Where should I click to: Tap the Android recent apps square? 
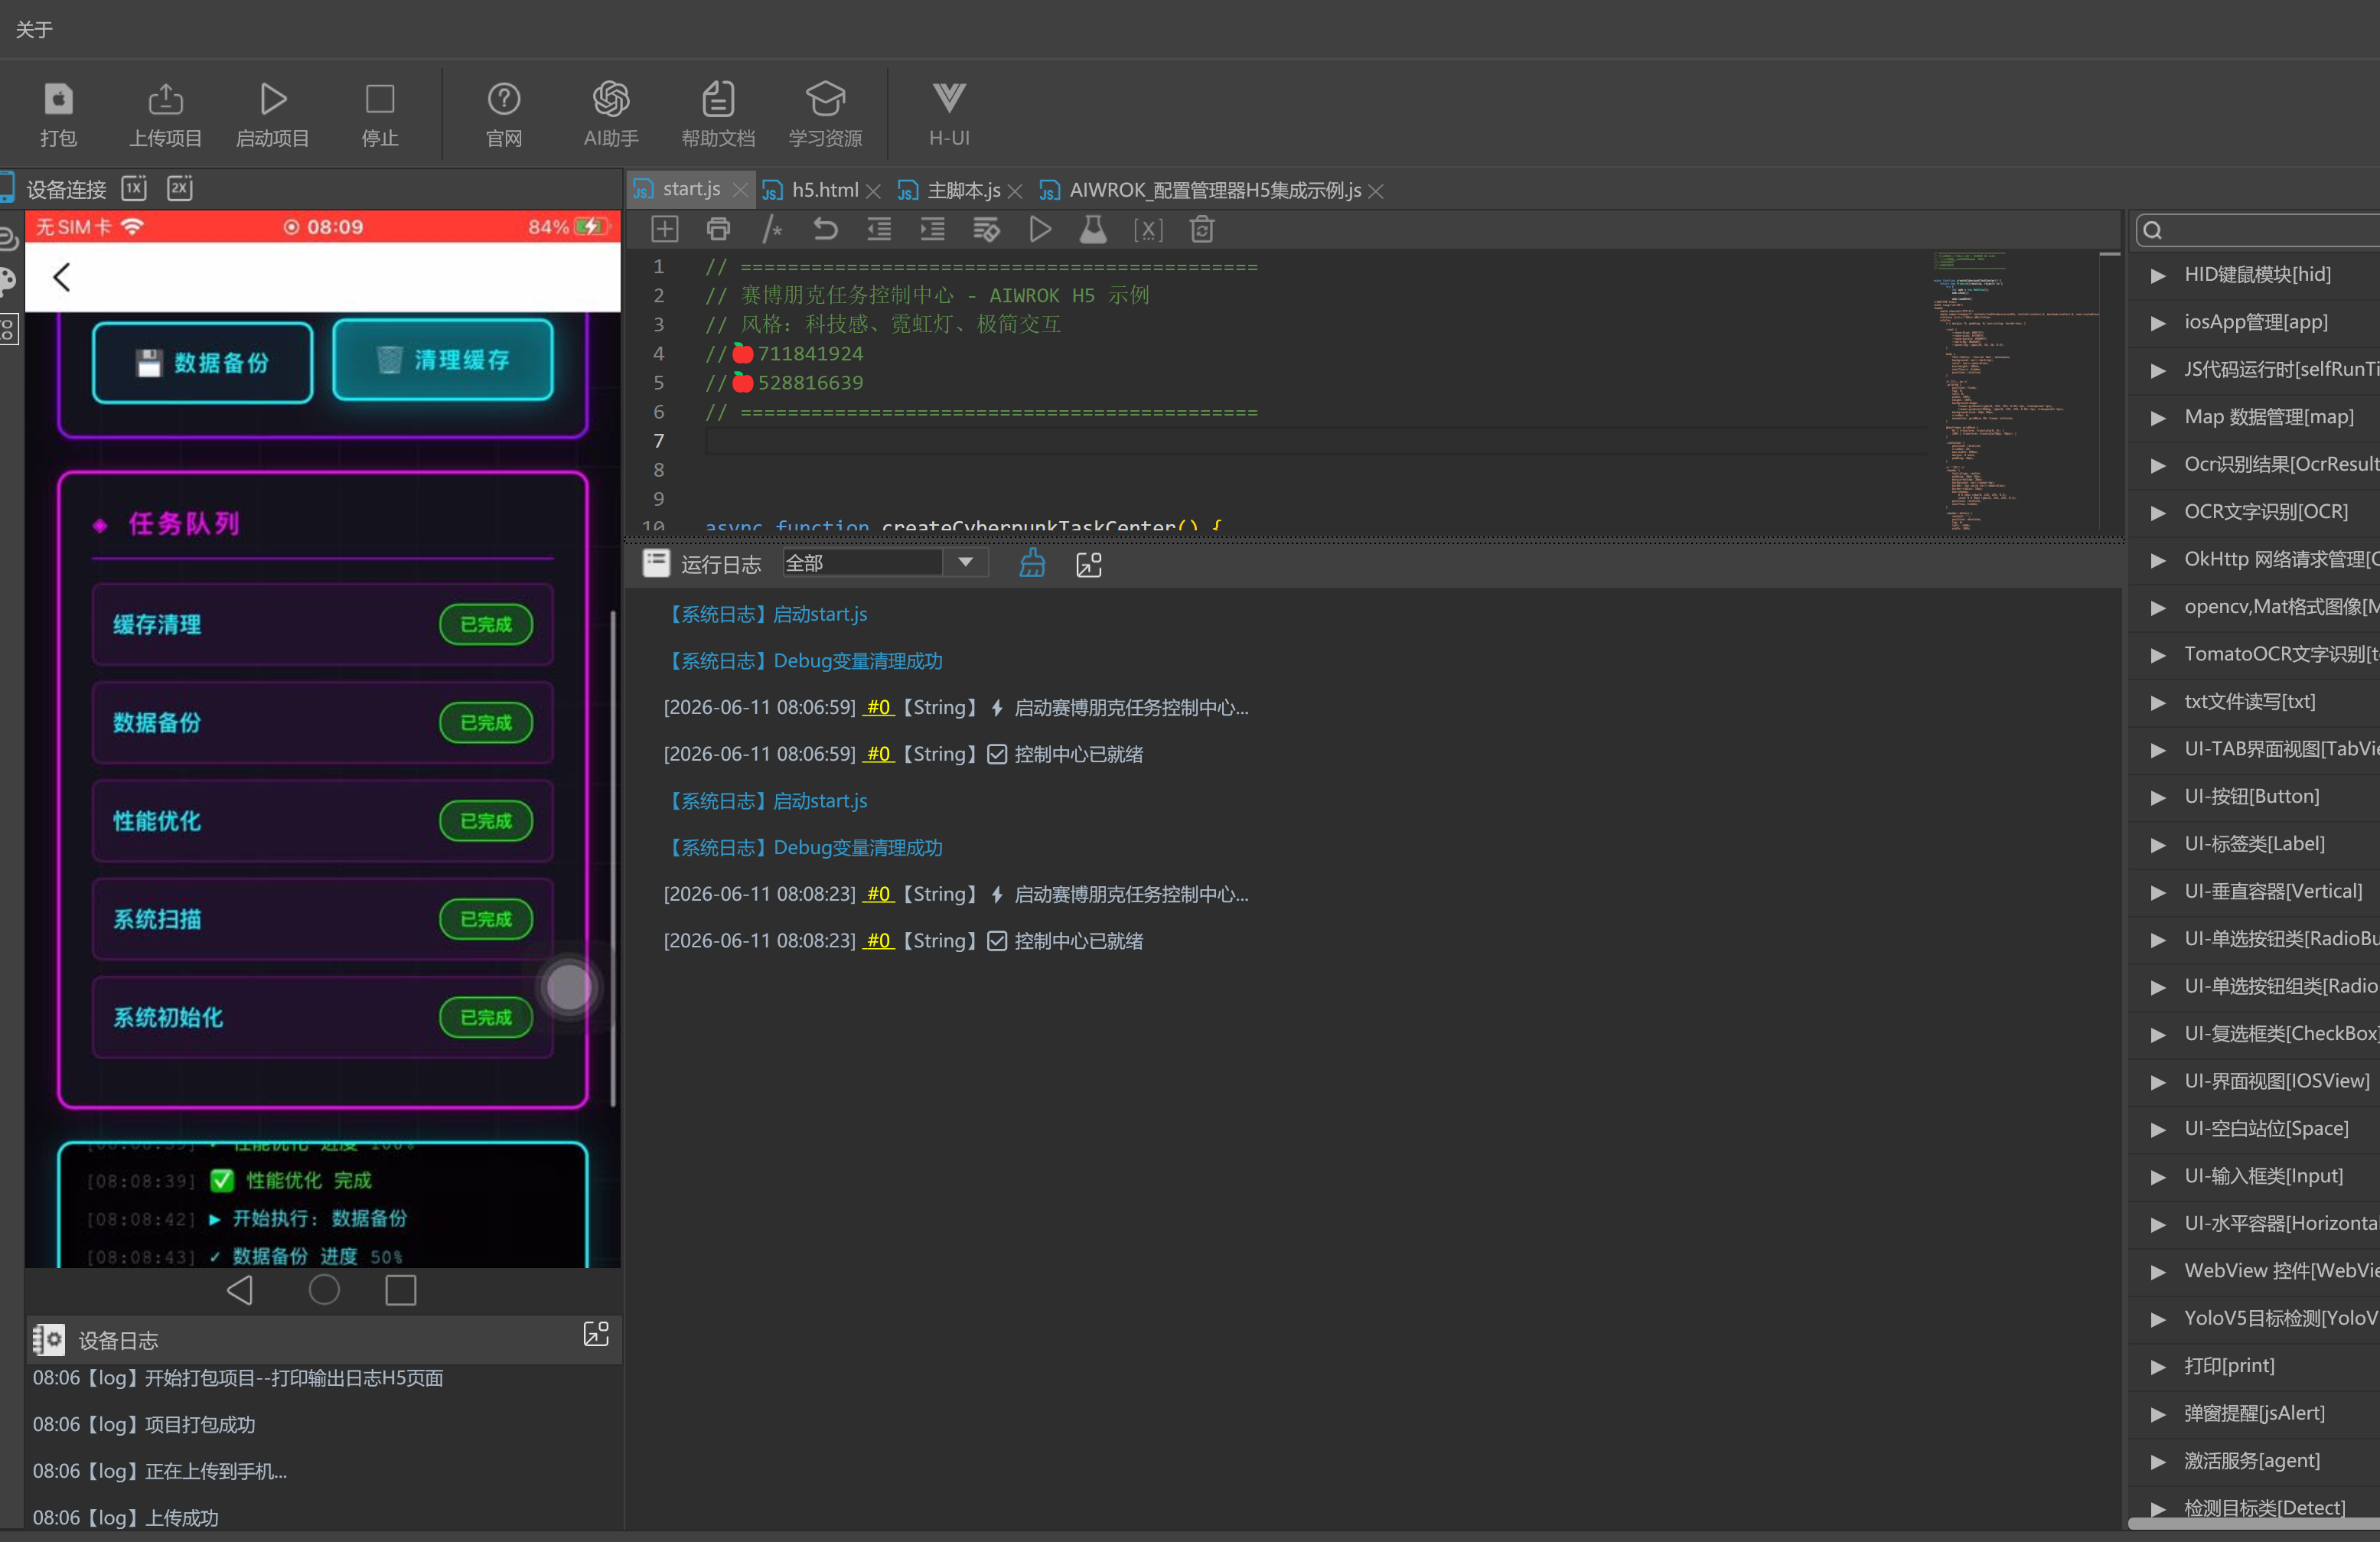(401, 1290)
